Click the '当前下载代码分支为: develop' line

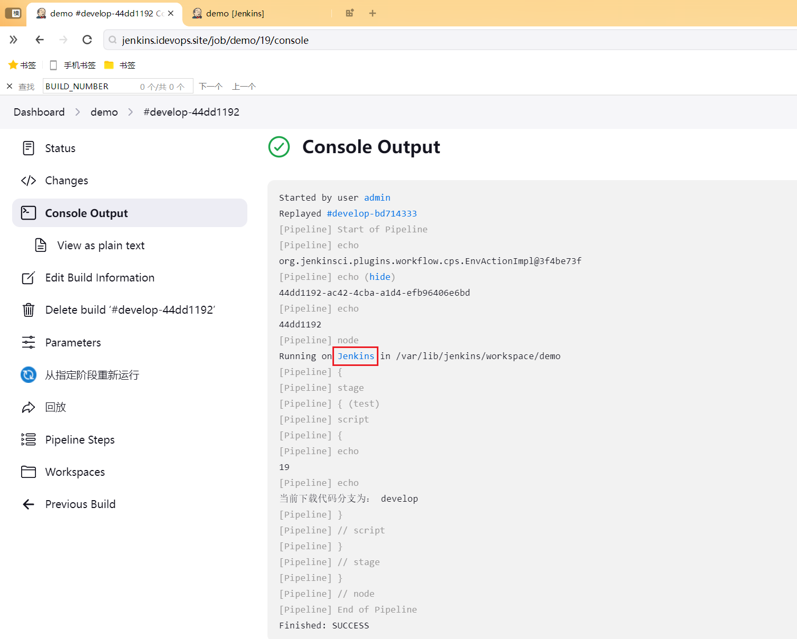click(x=348, y=499)
